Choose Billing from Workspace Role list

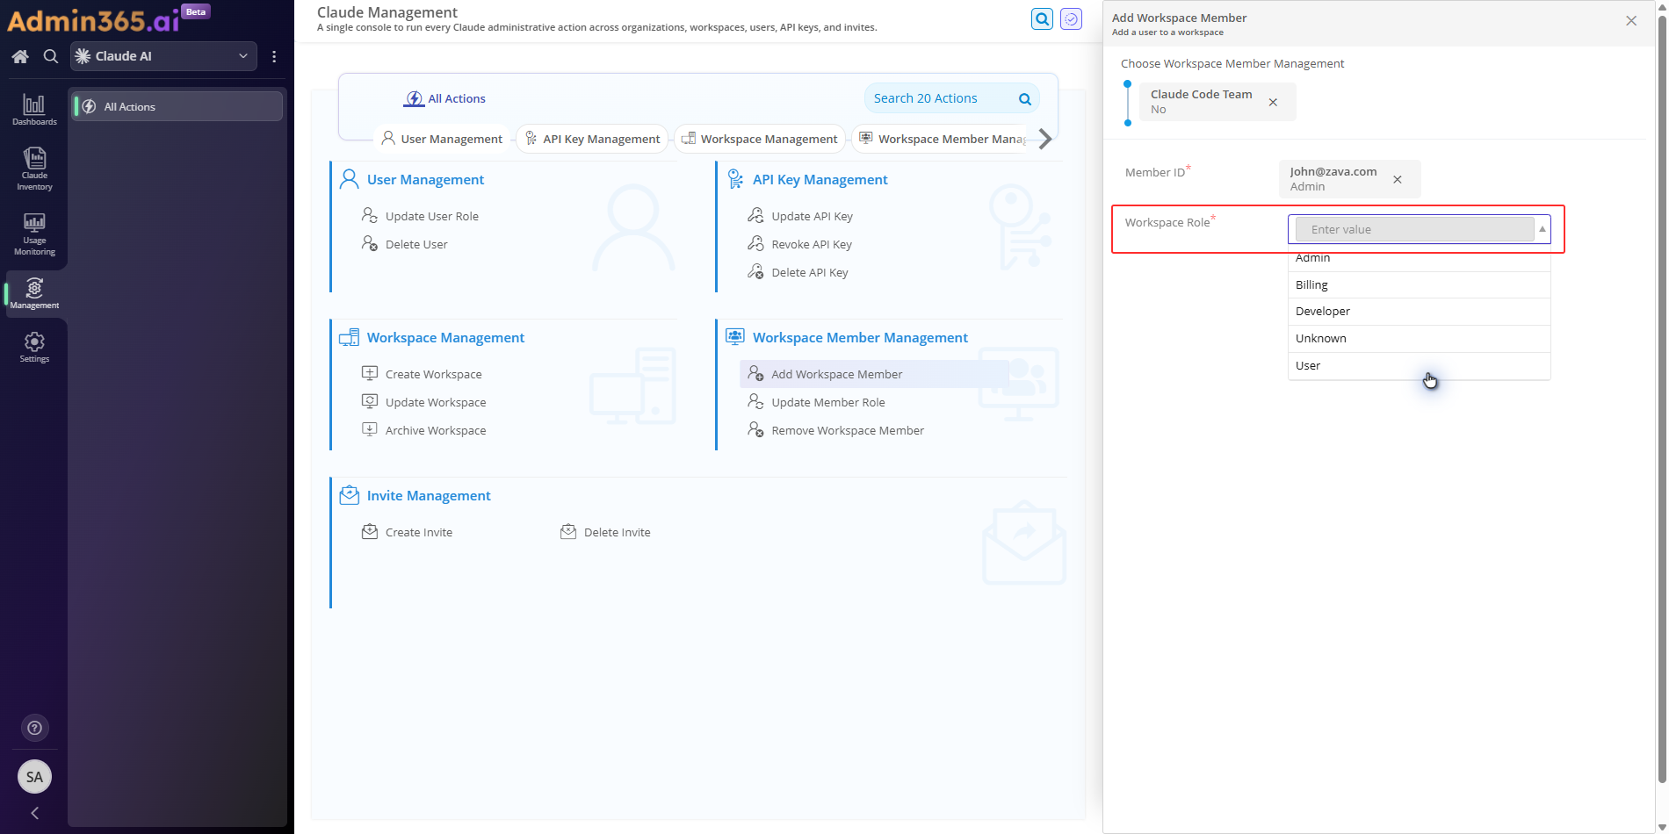1419,284
